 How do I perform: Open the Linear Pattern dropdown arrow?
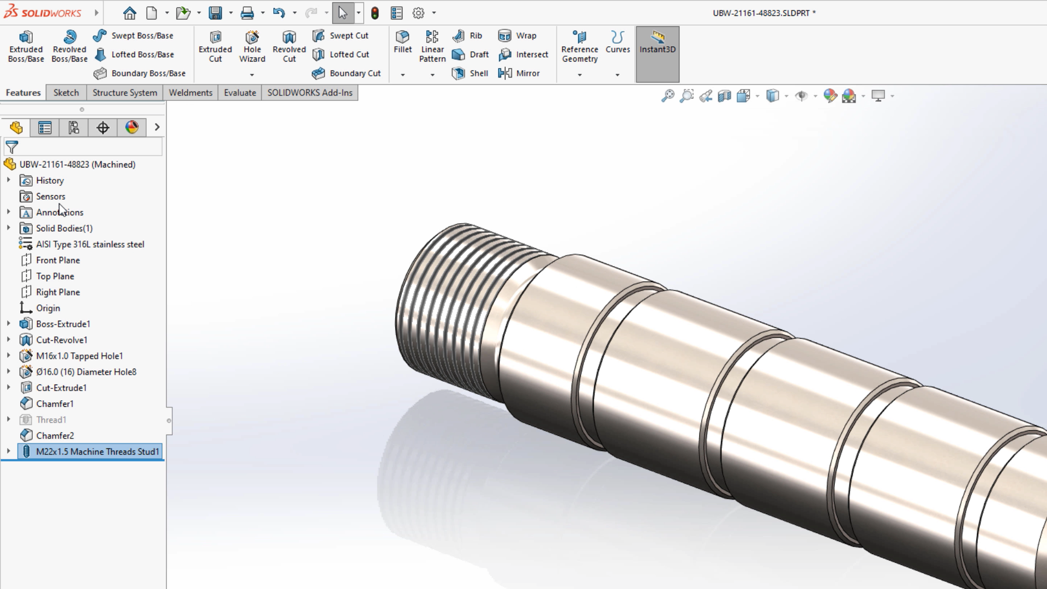point(432,75)
